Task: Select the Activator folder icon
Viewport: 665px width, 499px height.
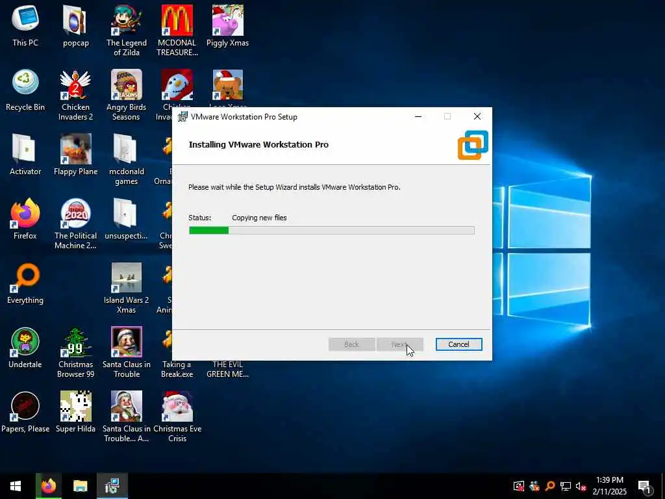Action: click(x=25, y=155)
